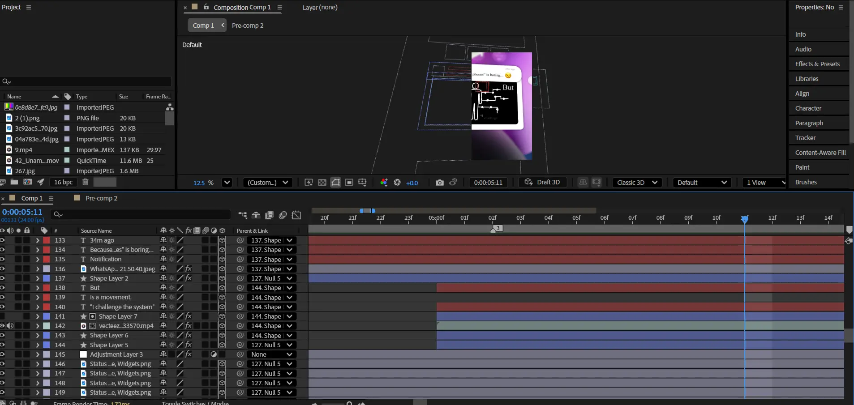The width and height of the screenshot is (854, 405).
Task: Delete selected project item with trash icon
Action: pos(86,182)
